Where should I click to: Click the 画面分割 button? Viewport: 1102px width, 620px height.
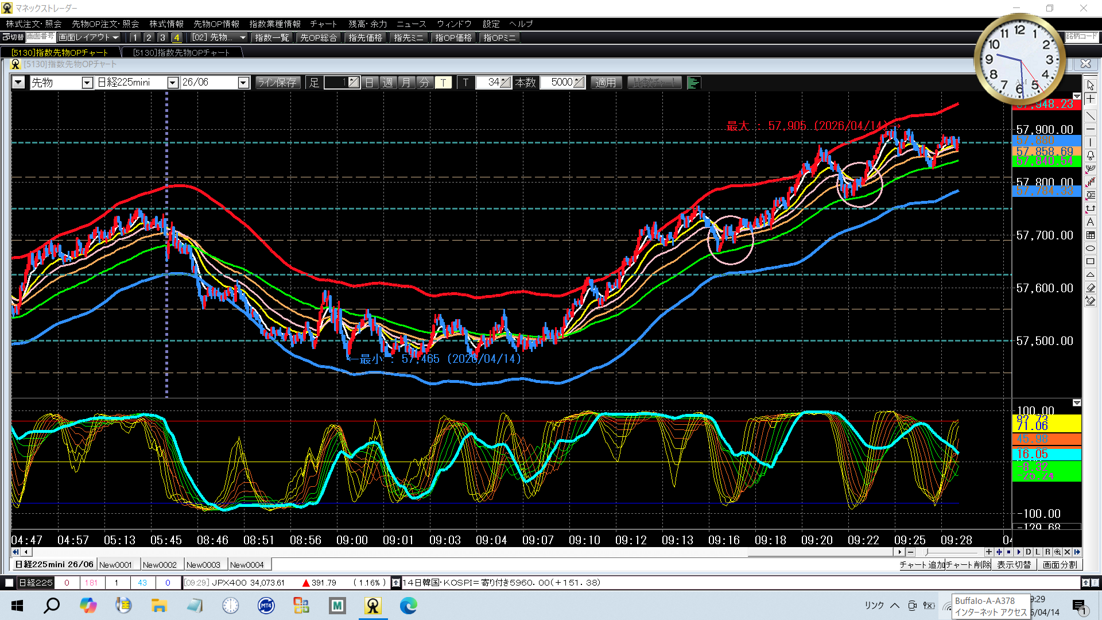pyautogui.click(x=1060, y=565)
